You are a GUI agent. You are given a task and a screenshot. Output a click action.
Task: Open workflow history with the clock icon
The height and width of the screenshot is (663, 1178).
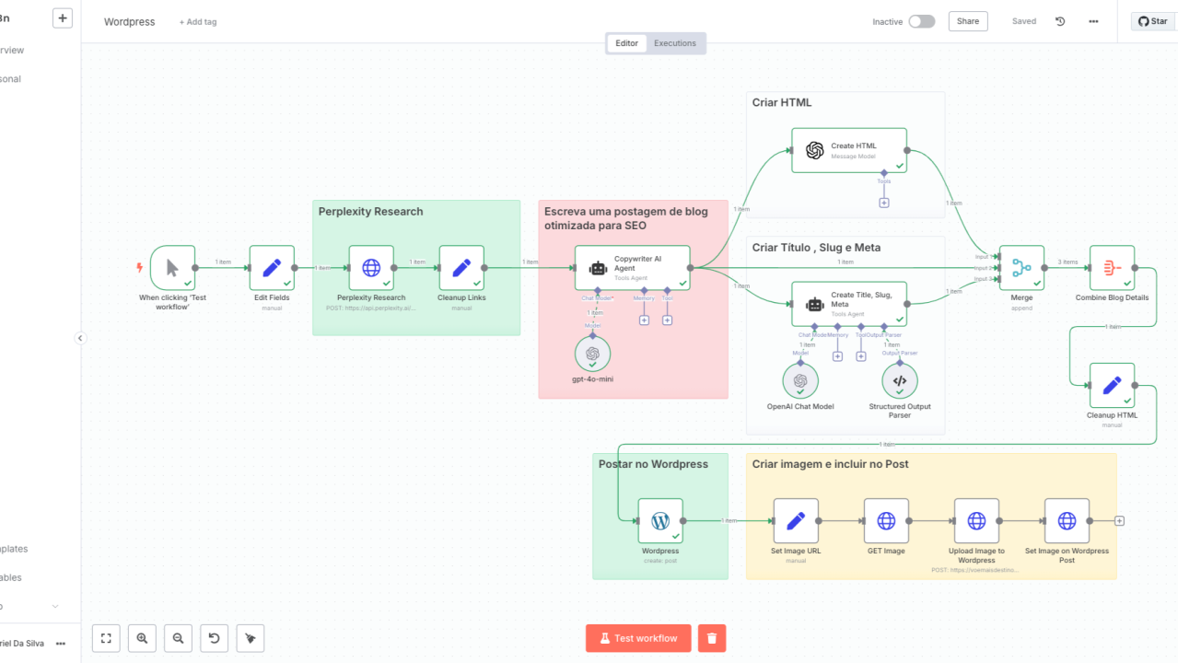1060,21
